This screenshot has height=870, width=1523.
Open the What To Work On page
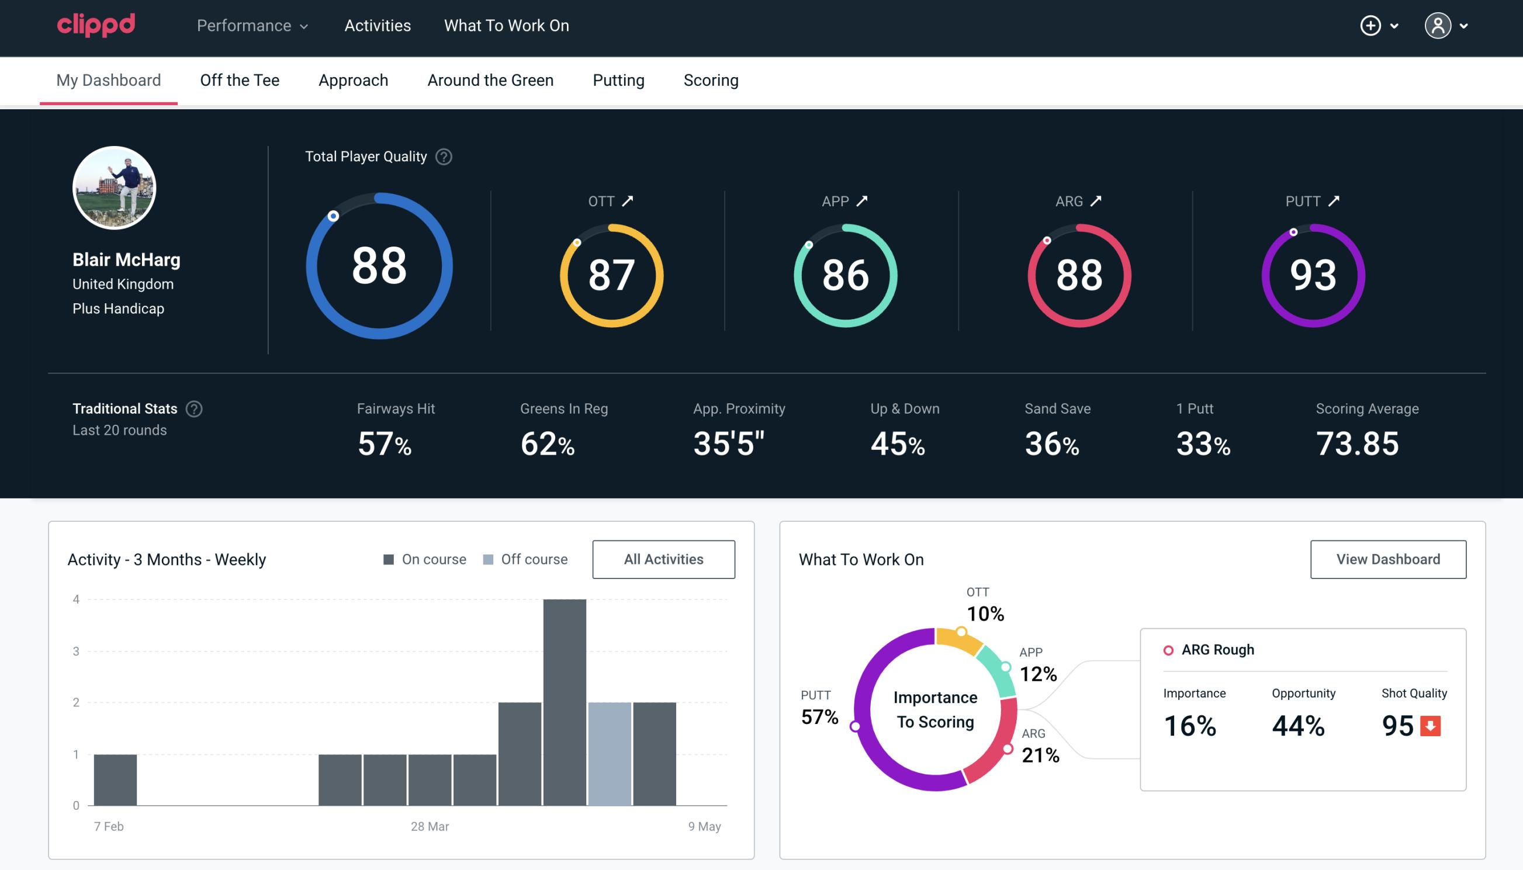click(506, 25)
